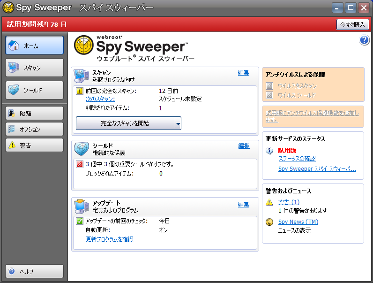The width and height of the screenshot is (373, 283).
Task: Click yellow warning icon beside 前回の完全なスキャン
Action: tap(80, 91)
